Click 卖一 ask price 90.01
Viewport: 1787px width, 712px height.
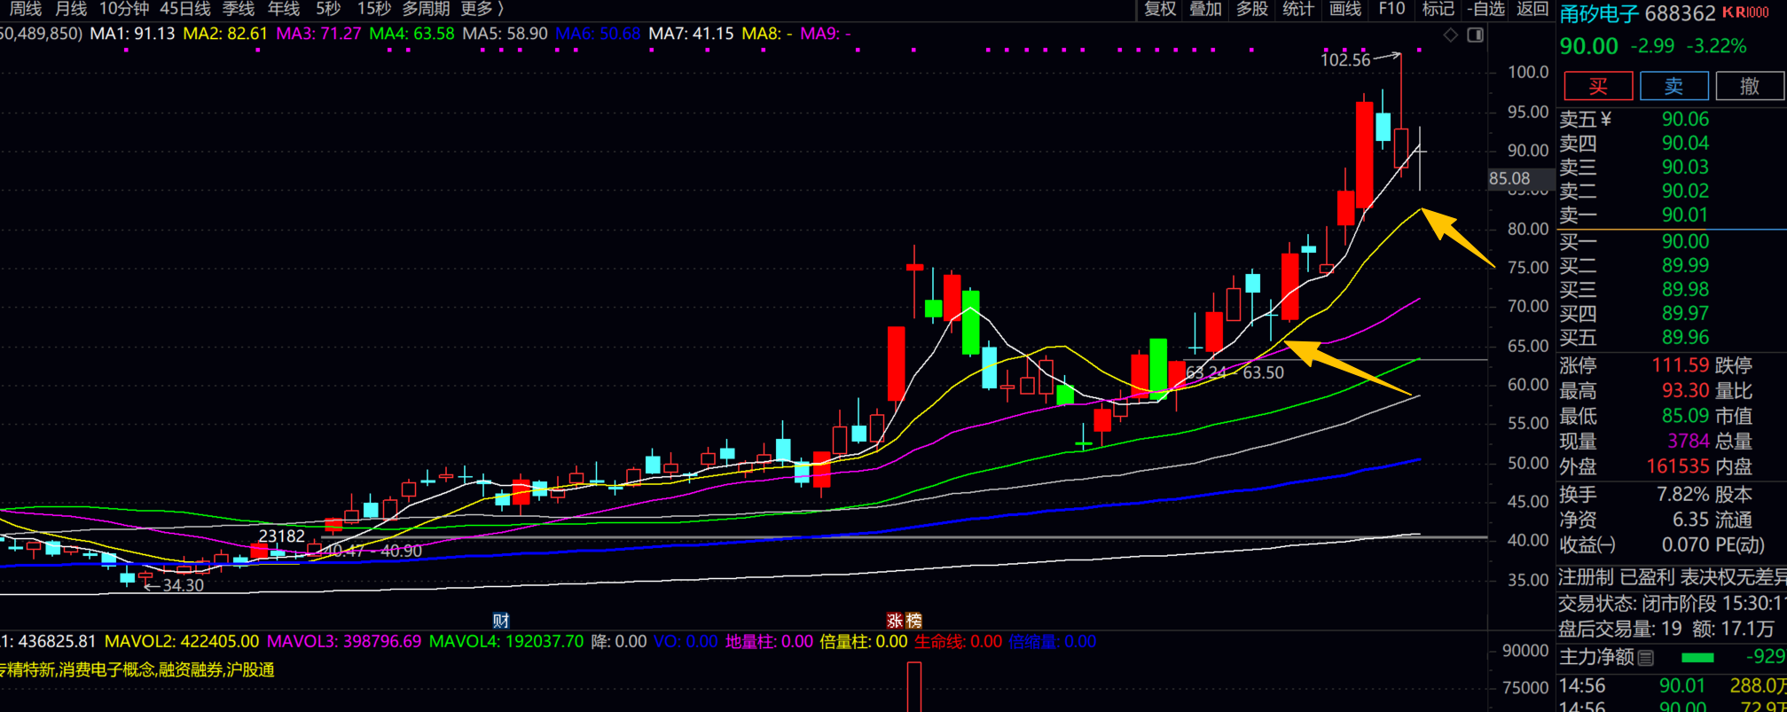pyautogui.click(x=1685, y=215)
